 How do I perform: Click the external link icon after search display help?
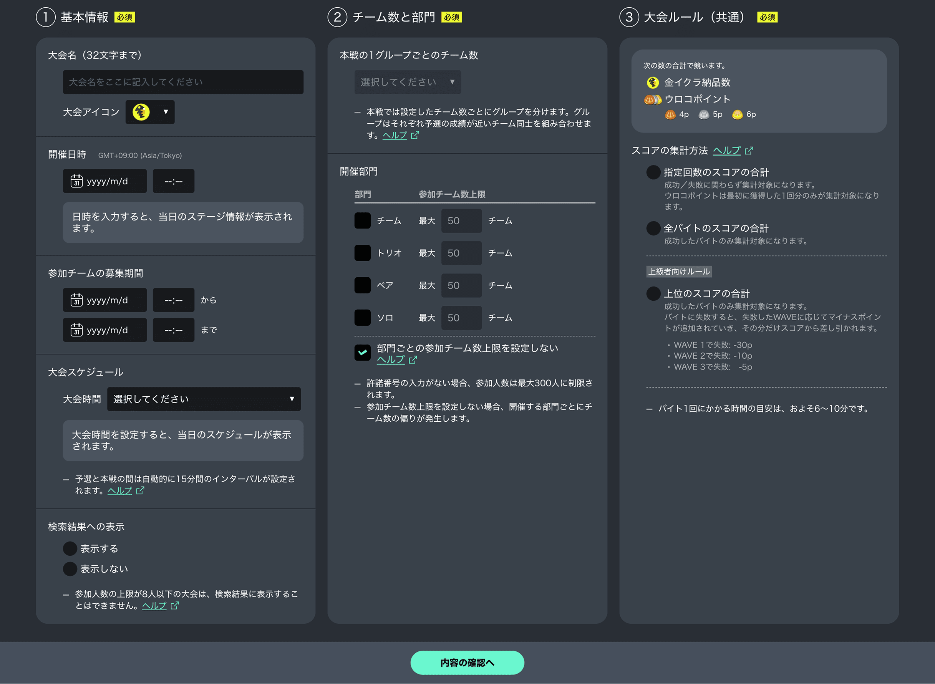(x=174, y=606)
